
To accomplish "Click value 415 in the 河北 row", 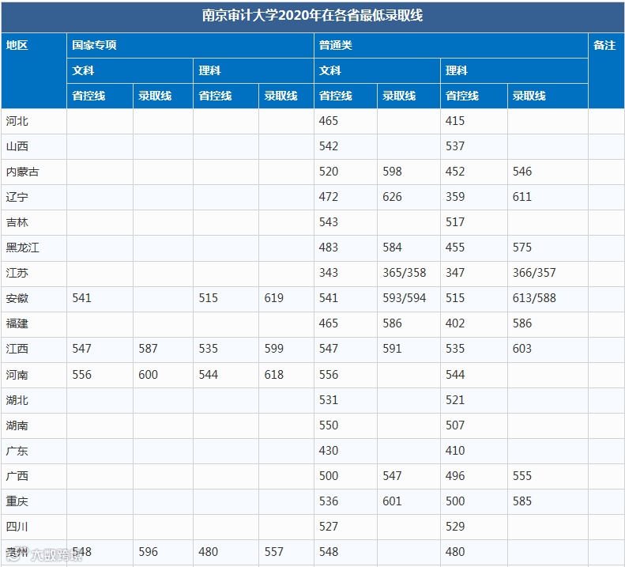I will 455,121.
